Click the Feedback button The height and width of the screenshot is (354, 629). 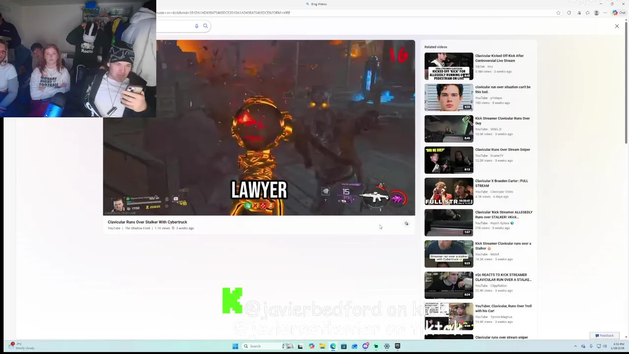(604, 336)
